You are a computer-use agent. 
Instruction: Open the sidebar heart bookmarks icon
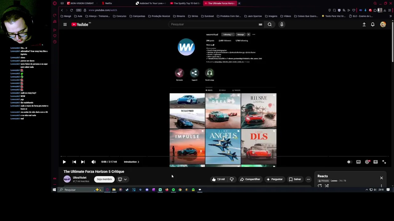click(x=55, y=36)
